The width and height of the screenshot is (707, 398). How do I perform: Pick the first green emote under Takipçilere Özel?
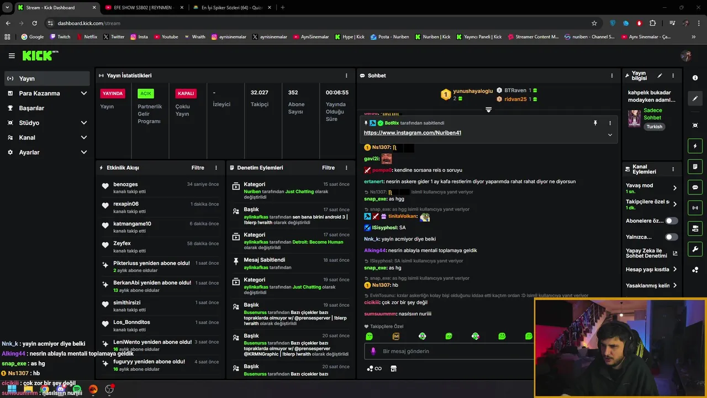click(370, 336)
